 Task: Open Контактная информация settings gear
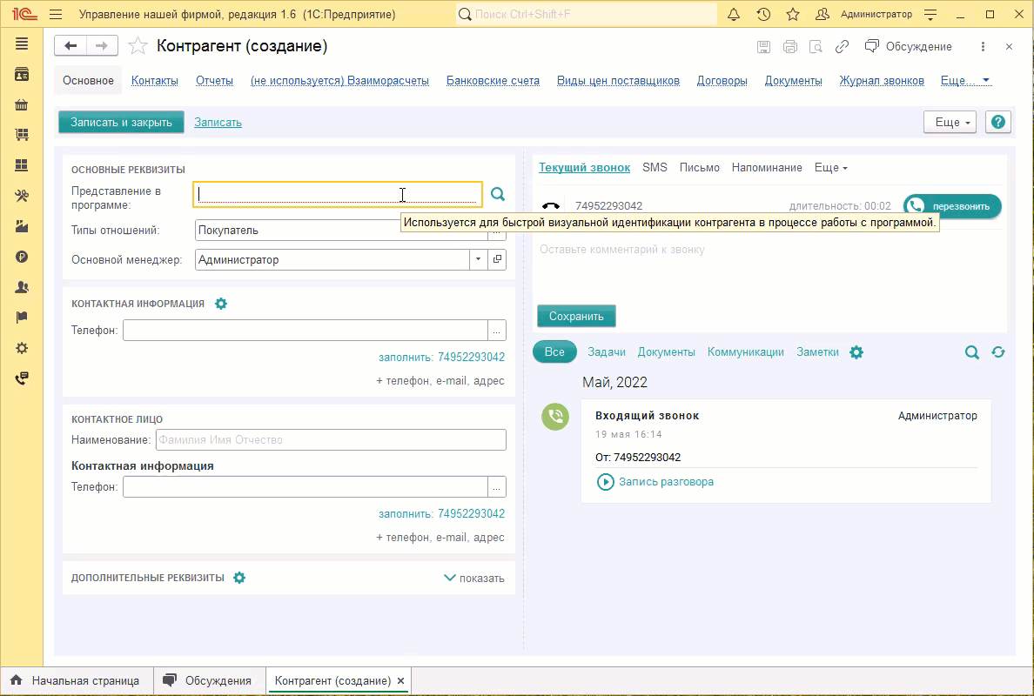(x=221, y=304)
